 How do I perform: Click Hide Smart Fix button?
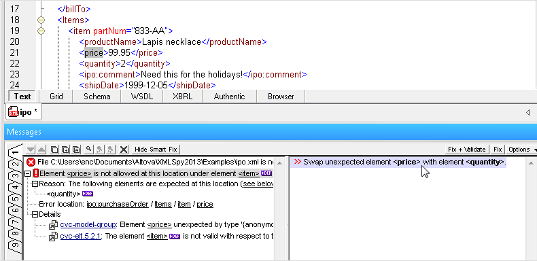click(x=156, y=150)
